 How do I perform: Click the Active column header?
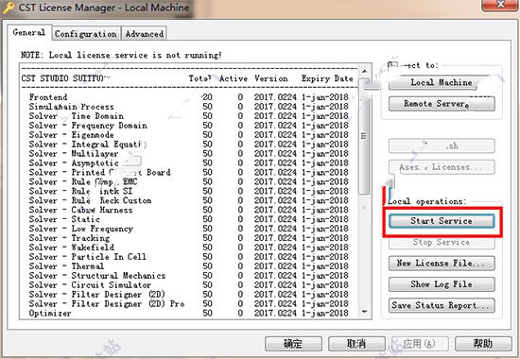pos(234,78)
